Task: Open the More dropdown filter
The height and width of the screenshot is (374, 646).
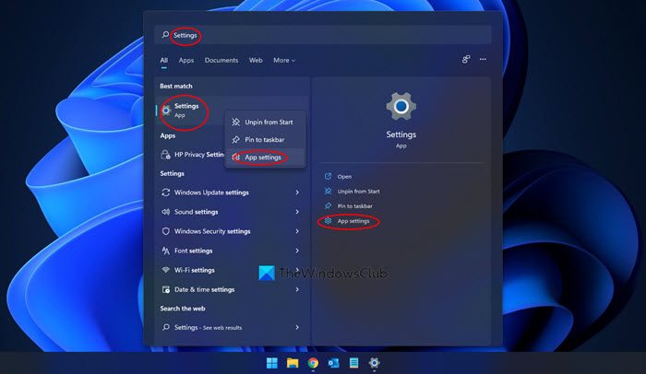Action: coord(284,60)
